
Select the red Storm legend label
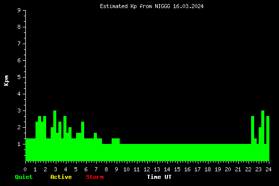(95, 177)
